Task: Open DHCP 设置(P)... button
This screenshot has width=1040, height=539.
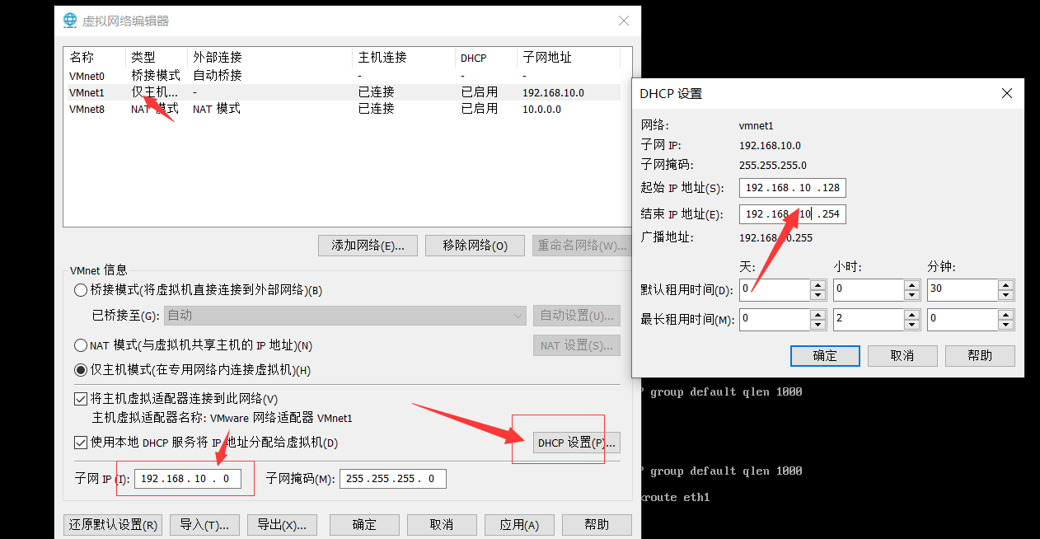Action: 576,443
